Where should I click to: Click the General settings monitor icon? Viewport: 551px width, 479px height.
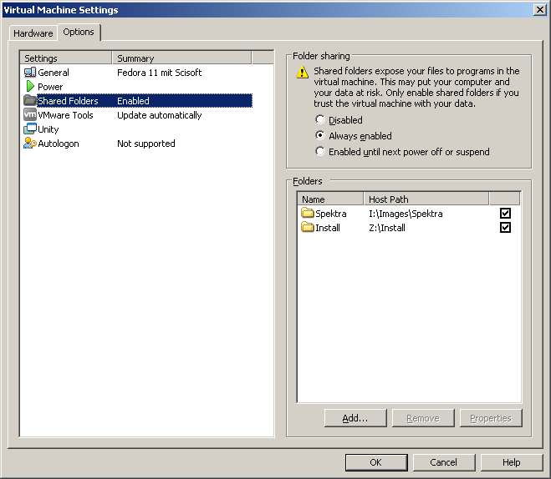(30, 73)
